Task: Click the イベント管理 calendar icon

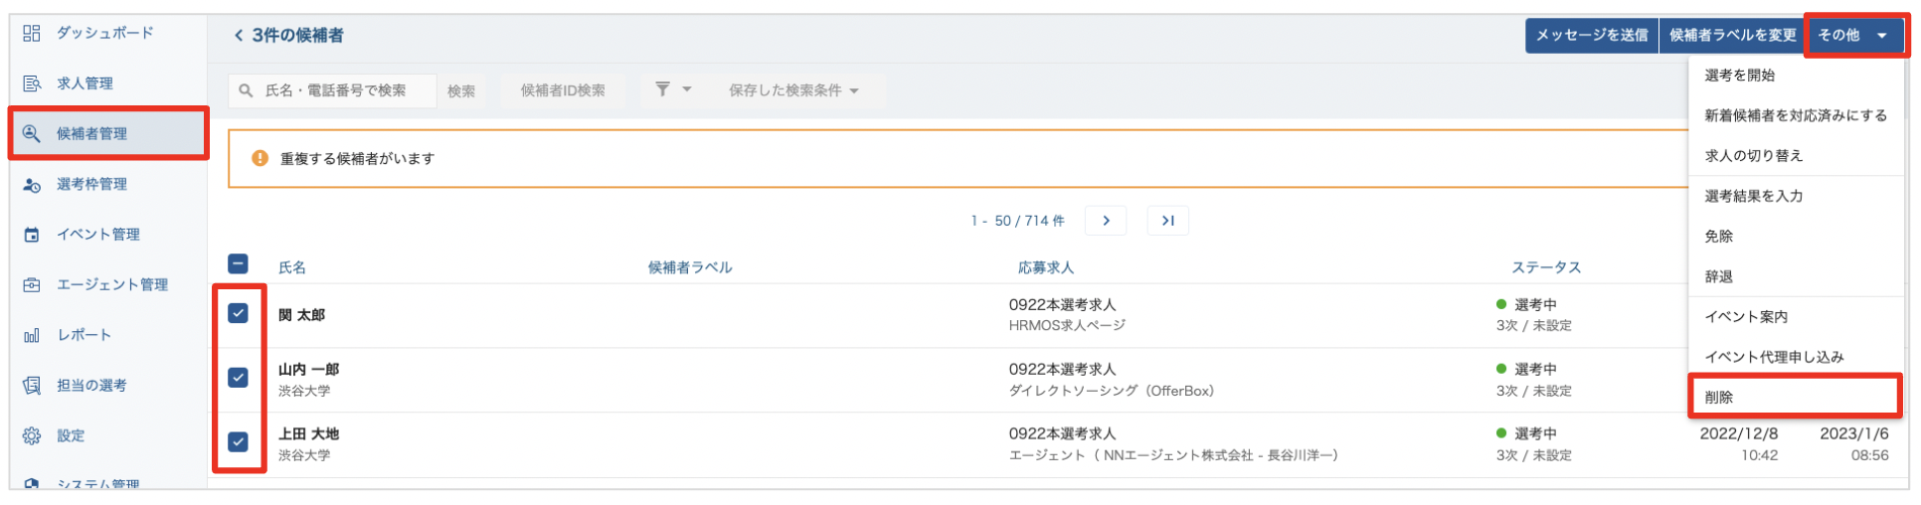Action: [32, 235]
